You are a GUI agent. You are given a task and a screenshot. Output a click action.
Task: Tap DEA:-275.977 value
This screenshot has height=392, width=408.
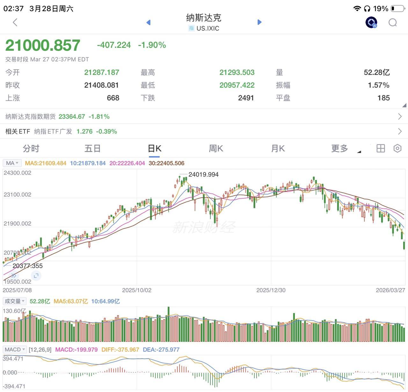(161, 350)
